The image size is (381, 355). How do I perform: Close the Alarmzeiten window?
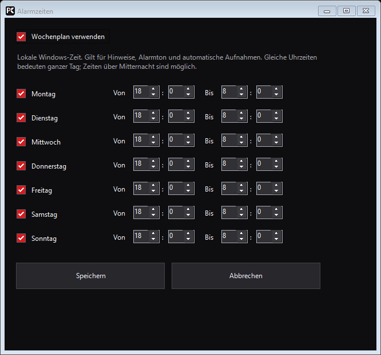pyautogui.click(x=366, y=11)
